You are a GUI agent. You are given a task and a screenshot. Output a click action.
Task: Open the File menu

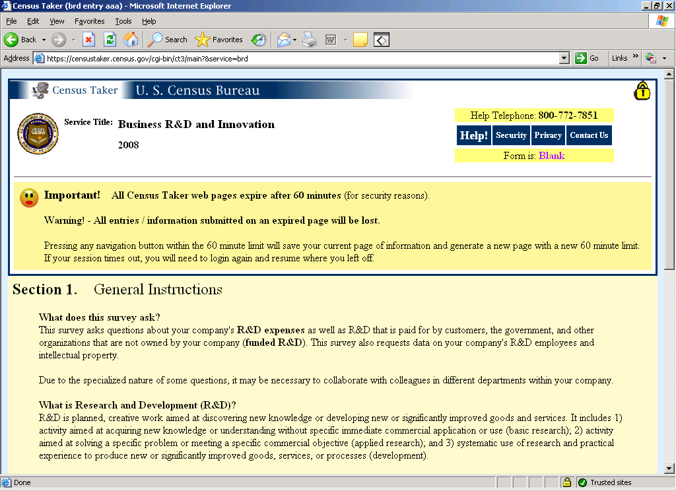pyautogui.click(x=11, y=21)
